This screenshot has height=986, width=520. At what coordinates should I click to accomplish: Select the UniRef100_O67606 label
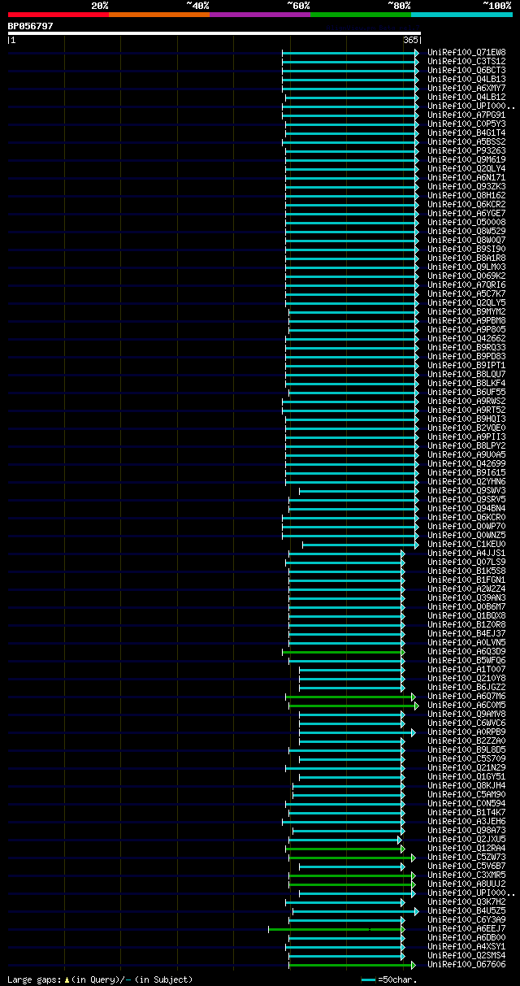(466, 964)
